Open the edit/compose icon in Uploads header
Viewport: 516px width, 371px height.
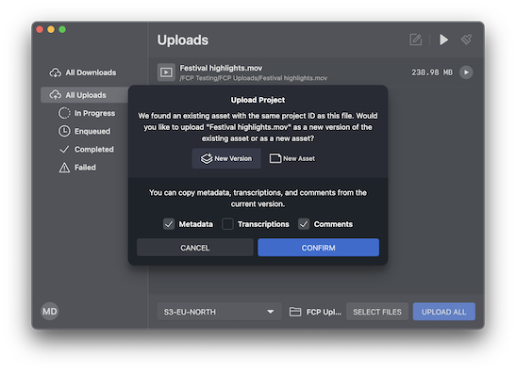pyautogui.click(x=415, y=40)
